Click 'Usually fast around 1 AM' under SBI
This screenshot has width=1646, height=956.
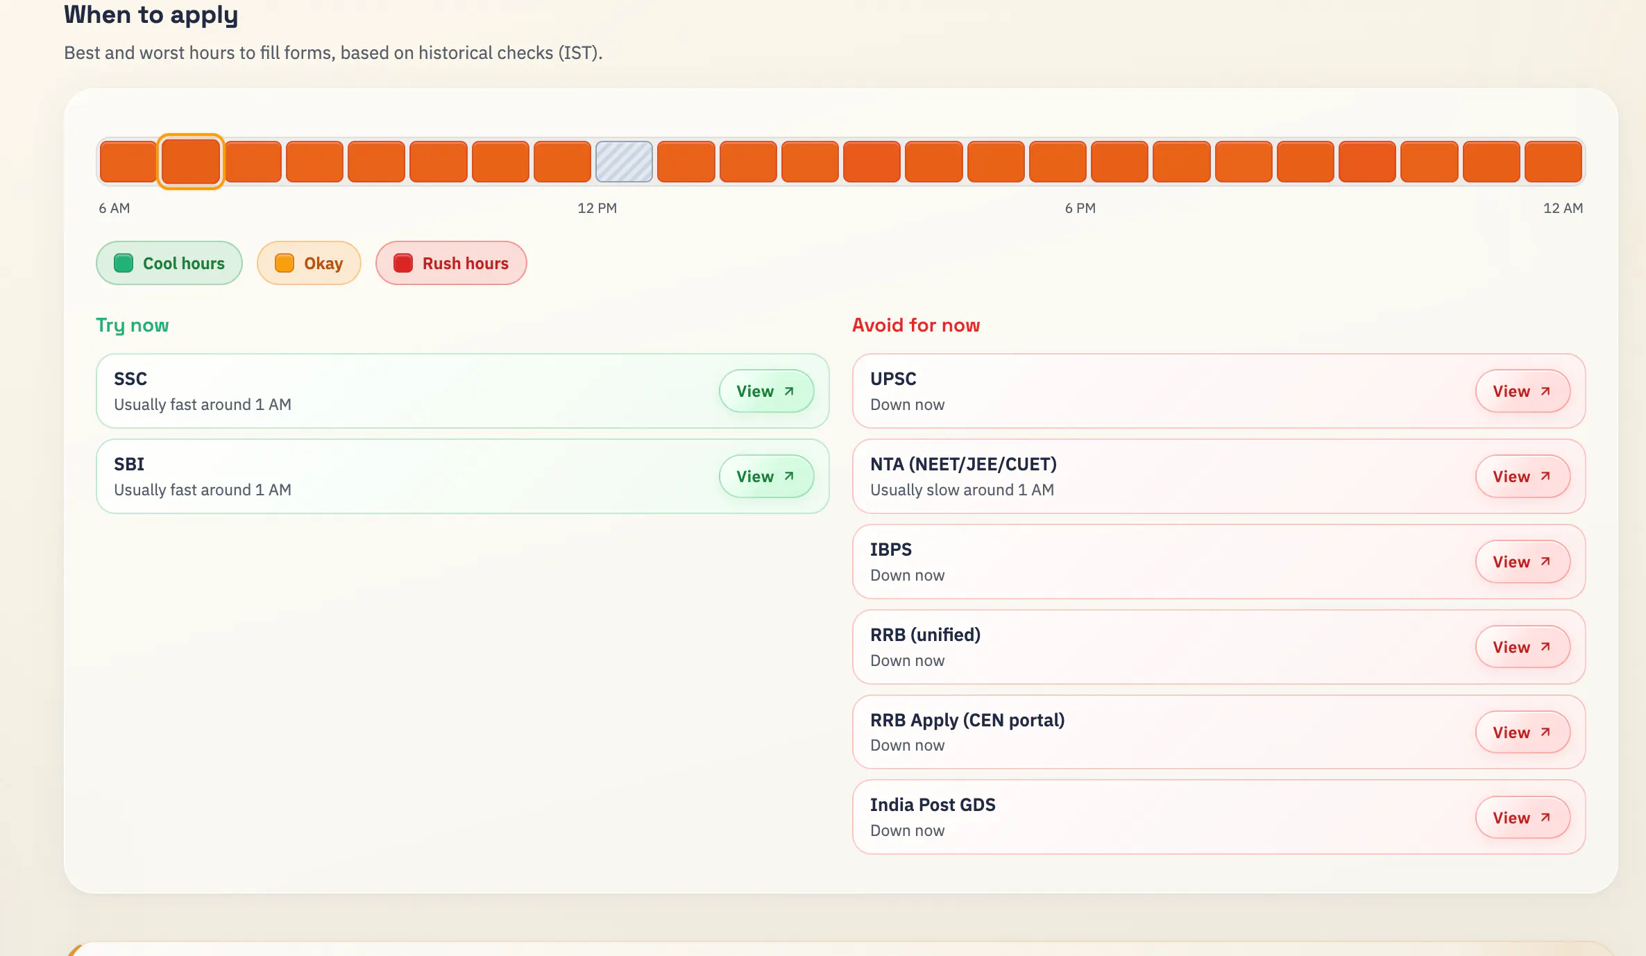pos(203,490)
